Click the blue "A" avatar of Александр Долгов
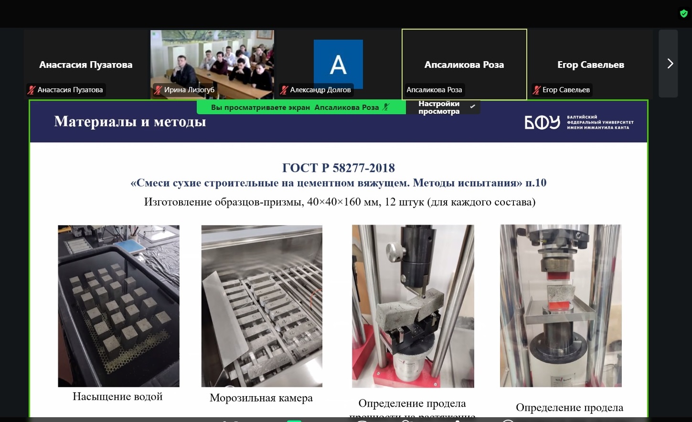Viewport: 692px width, 422px height. pyautogui.click(x=338, y=64)
